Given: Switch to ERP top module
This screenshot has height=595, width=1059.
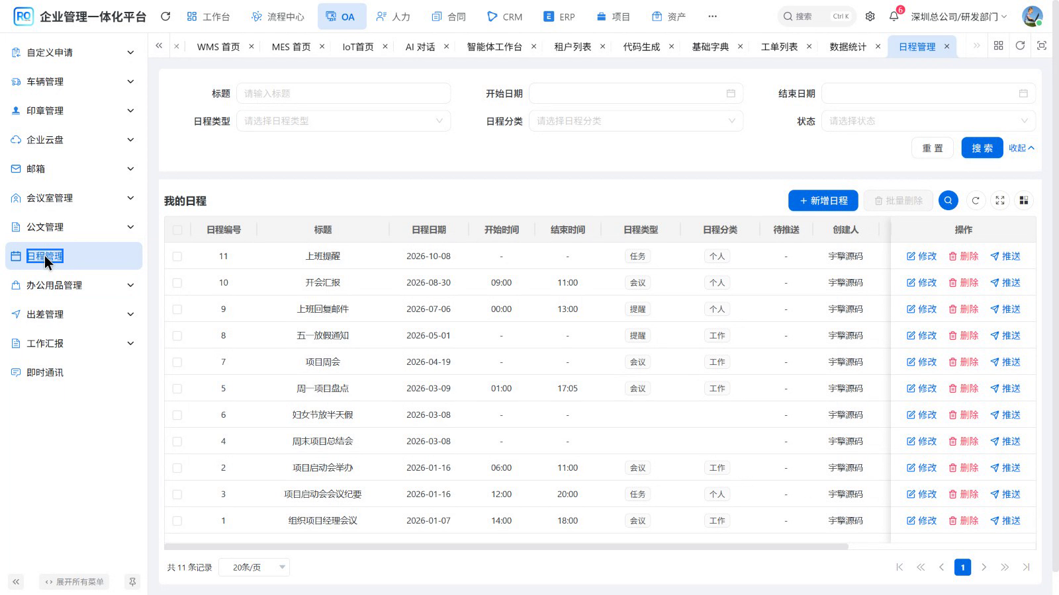Looking at the screenshot, I should pos(559,17).
